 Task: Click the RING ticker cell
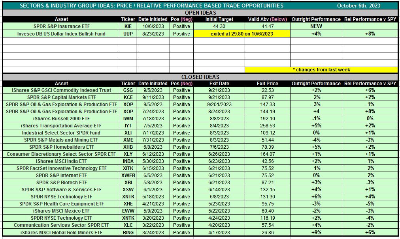pos(128,233)
